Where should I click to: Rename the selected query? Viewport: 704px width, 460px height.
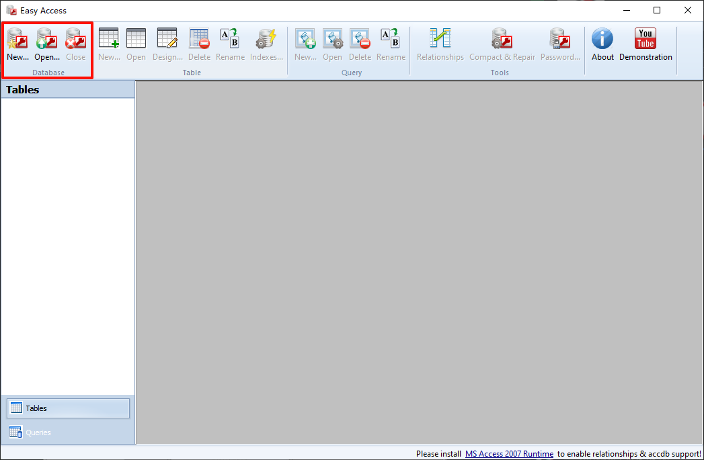coord(391,44)
